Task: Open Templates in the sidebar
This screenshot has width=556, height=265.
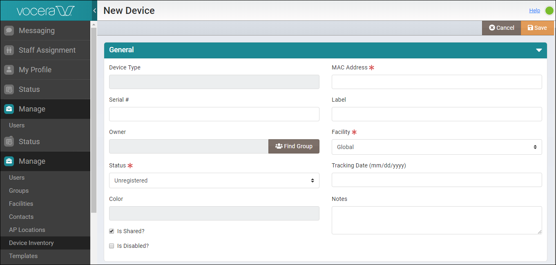Action: [23, 256]
